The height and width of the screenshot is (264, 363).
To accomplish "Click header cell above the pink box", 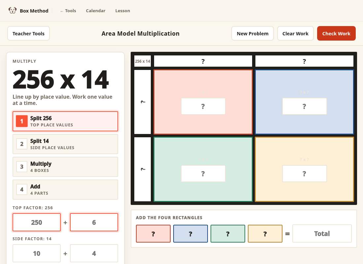I will (203, 61).
